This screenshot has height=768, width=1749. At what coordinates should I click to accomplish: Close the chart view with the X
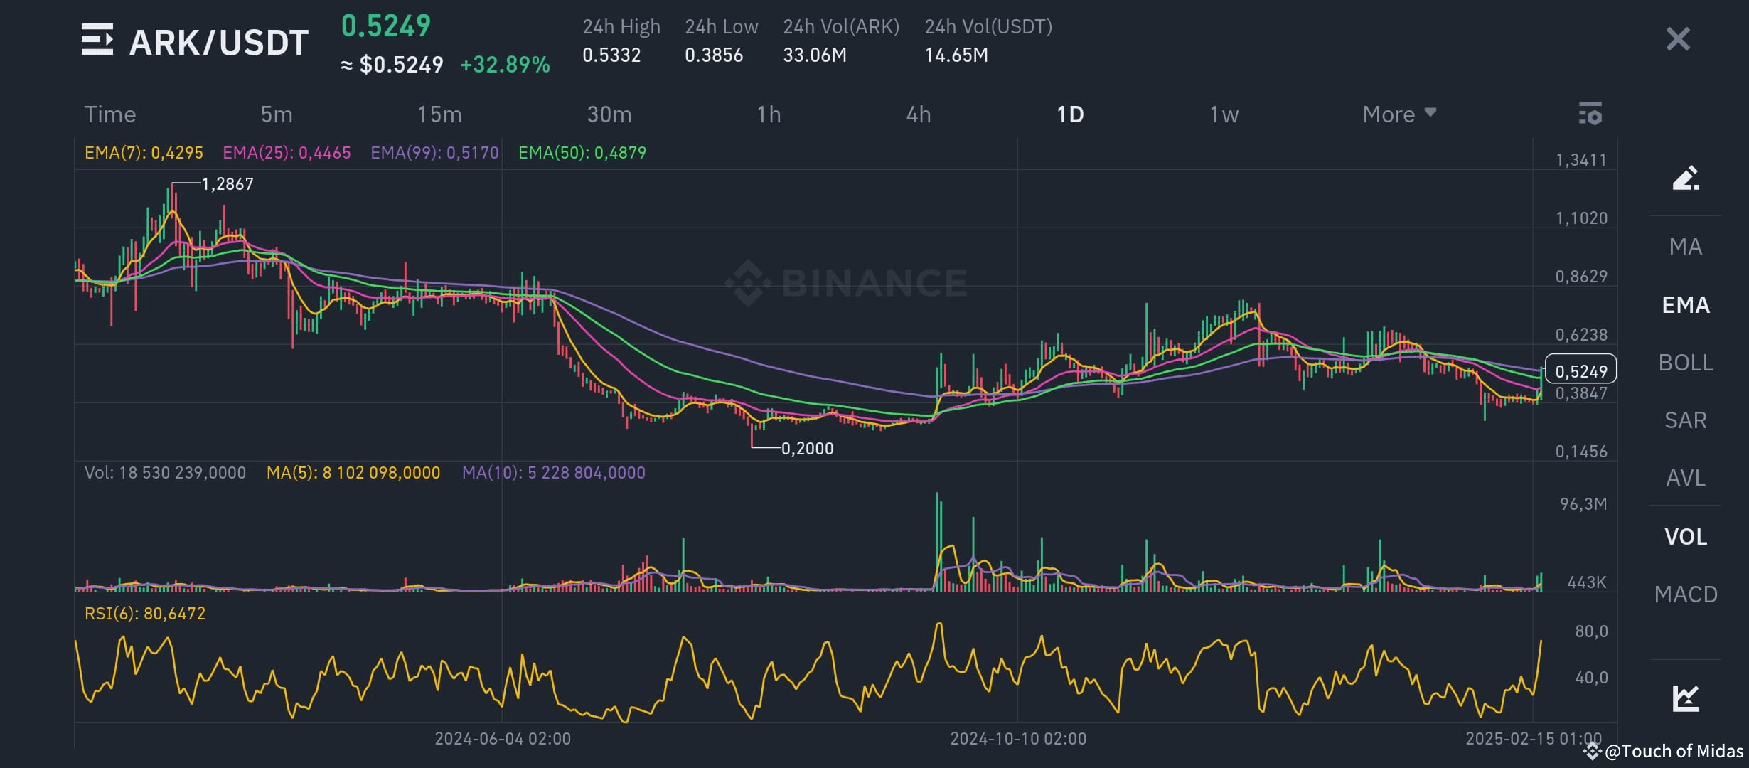tap(1678, 39)
